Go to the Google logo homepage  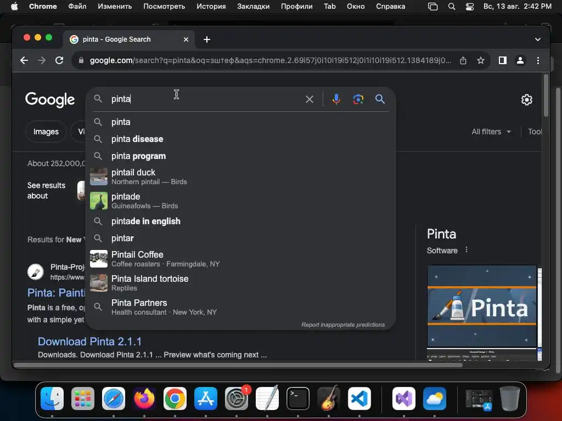[x=50, y=100]
